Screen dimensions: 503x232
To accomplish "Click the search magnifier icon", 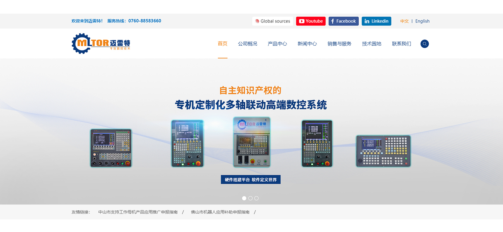I will (424, 44).
